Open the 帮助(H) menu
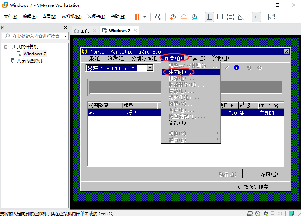Viewport: 301px width, 216px height. pyautogui.click(x=118, y=17)
